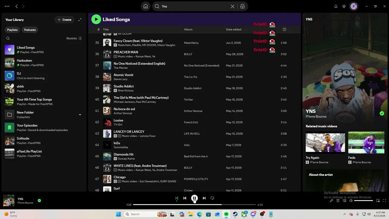The image size is (389, 219).
Task: Open the shhh playlist
Action: coord(44,89)
